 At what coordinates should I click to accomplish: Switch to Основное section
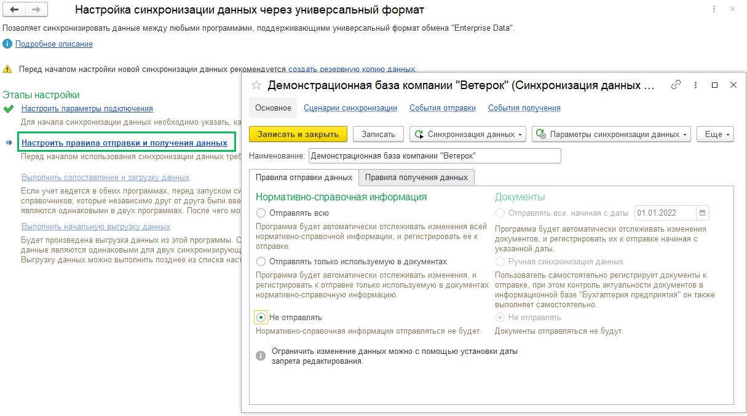(273, 108)
